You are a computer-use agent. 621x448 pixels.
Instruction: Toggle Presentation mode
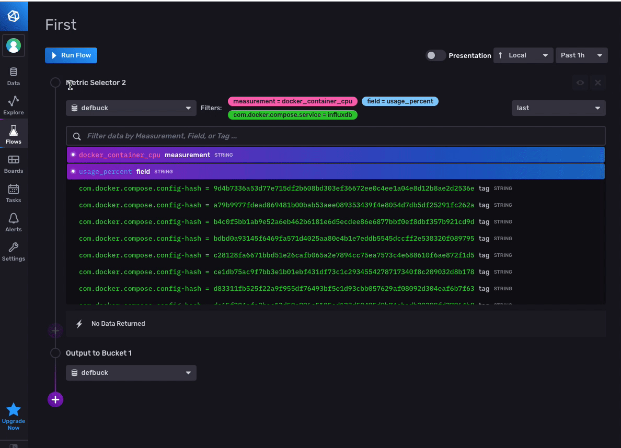(435, 55)
